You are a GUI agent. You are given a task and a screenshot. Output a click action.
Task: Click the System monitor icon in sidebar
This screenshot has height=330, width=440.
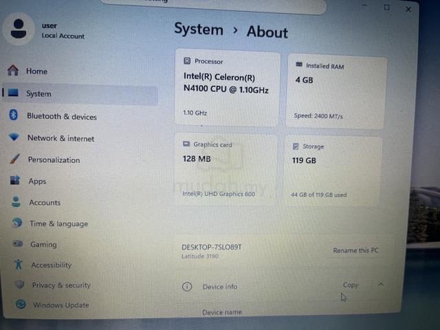(13, 93)
